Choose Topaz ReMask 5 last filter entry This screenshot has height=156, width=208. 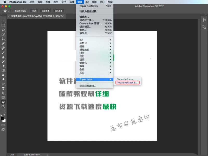(95, 6)
